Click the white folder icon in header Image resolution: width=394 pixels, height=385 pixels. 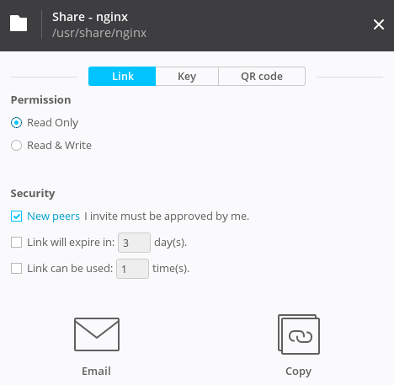tap(19, 24)
